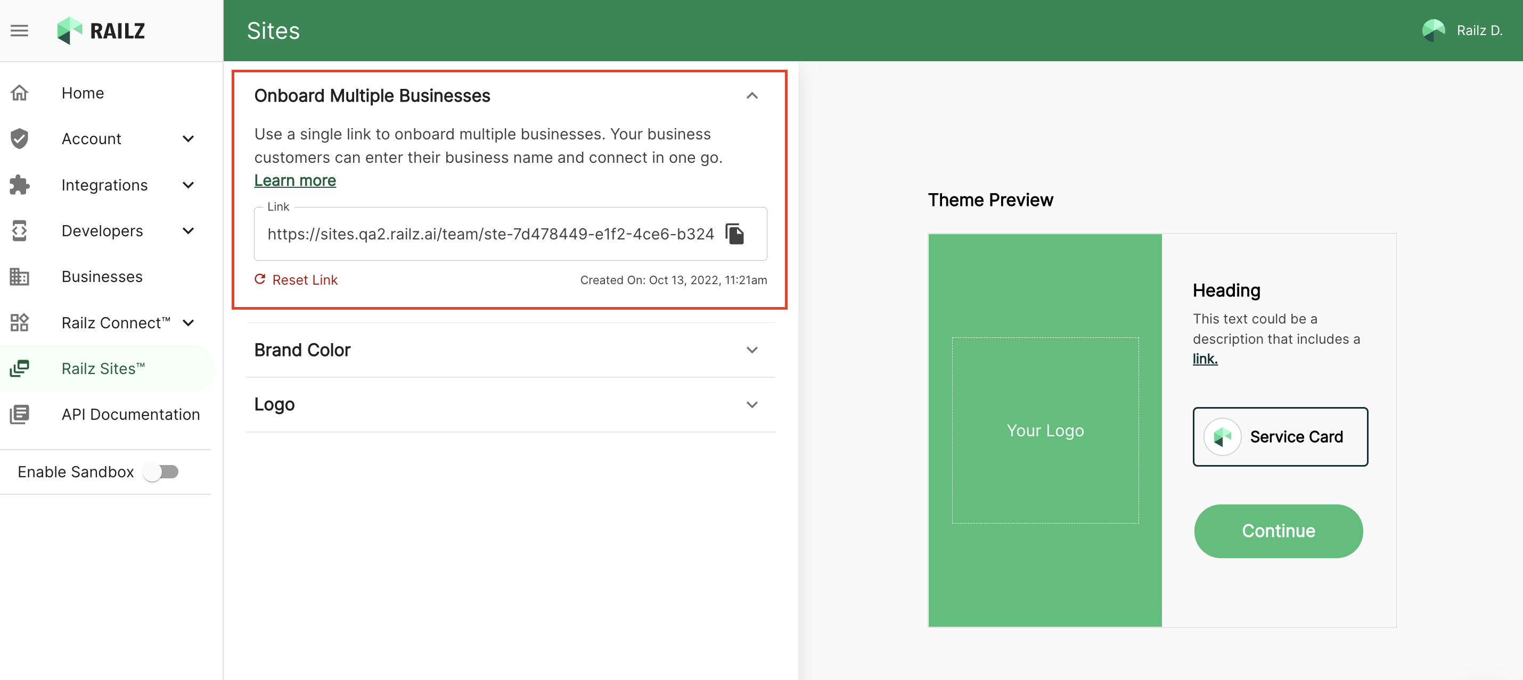The width and height of the screenshot is (1523, 680).
Task: Expand the Developers submenu arrow
Action: point(188,231)
